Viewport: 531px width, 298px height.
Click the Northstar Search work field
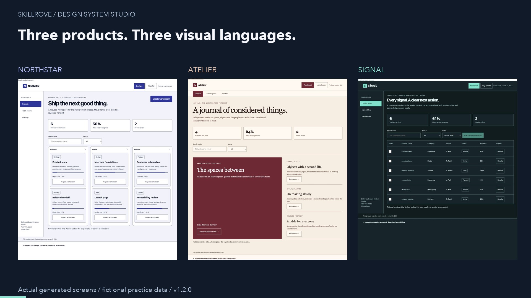[65, 141]
